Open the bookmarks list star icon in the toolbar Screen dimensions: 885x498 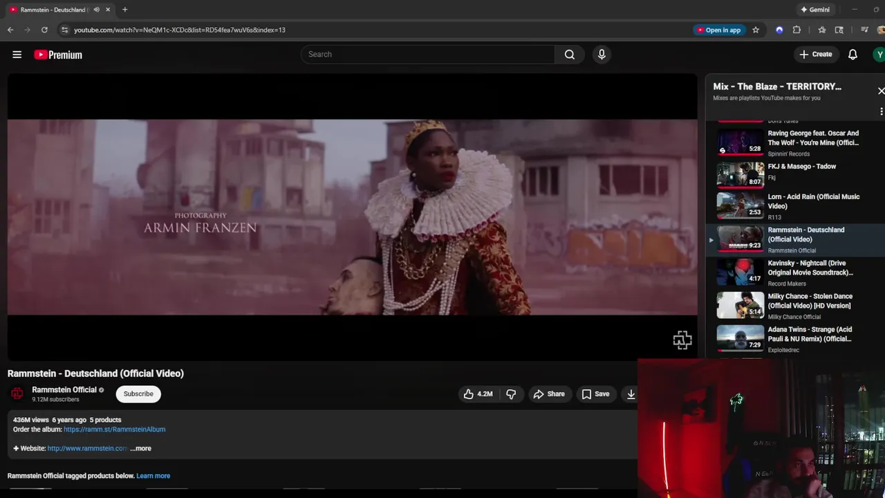coord(821,30)
